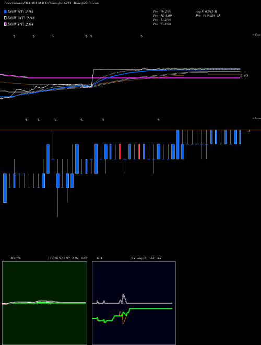The width and height of the screenshot is (261, 345).
Task: Click the '3.45' price label on EMA chart
Action: pyautogui.click(x=244, y=75)
